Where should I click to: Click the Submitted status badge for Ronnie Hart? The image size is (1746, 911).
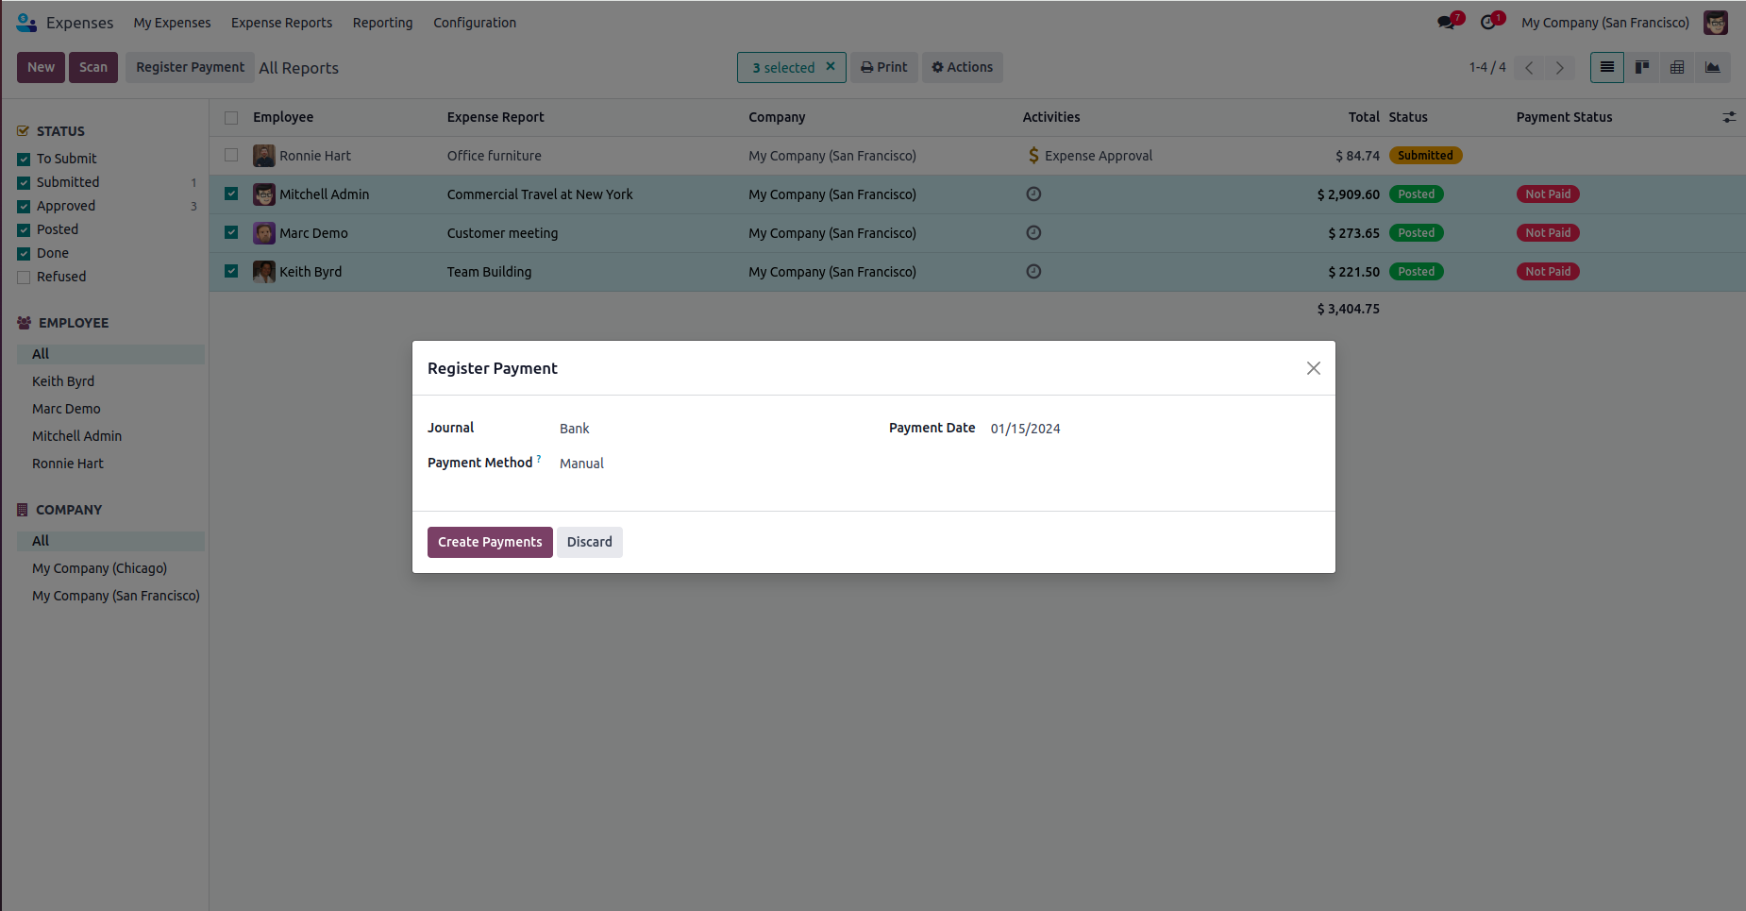point(1425,156)
